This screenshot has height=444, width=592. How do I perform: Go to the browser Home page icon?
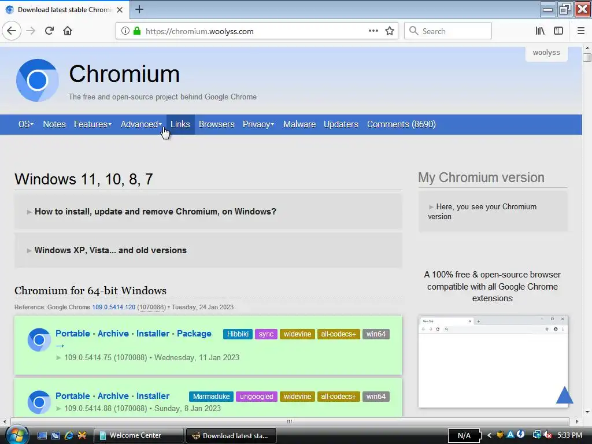click(x=68, y=31)
